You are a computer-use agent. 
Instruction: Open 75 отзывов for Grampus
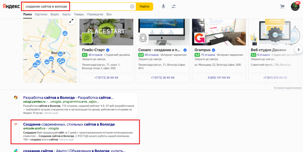pyautogui.click(x=208, y=55)
